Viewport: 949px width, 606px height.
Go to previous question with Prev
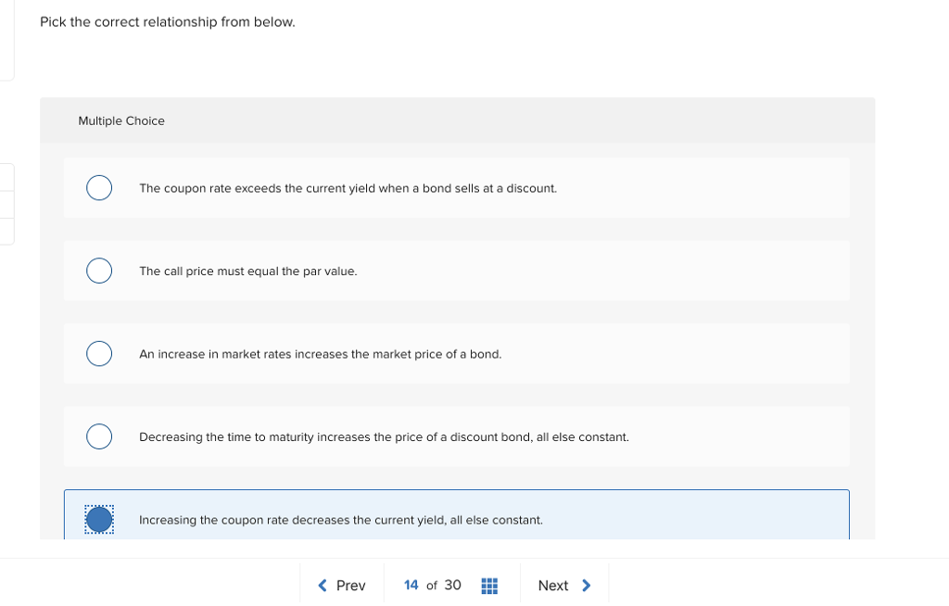(x=342, y=586)
